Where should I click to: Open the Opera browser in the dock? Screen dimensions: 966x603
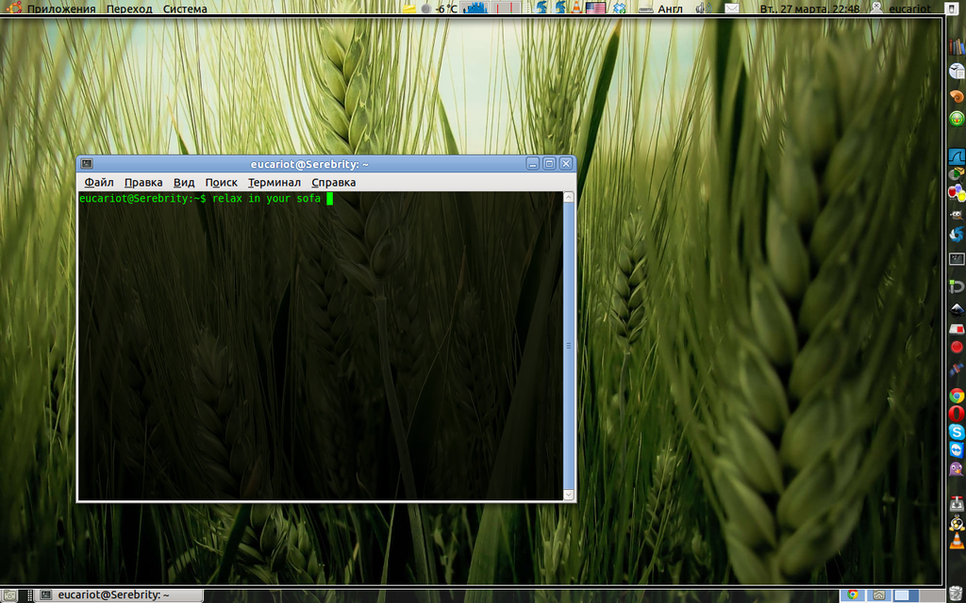click(x=956, y=414)
